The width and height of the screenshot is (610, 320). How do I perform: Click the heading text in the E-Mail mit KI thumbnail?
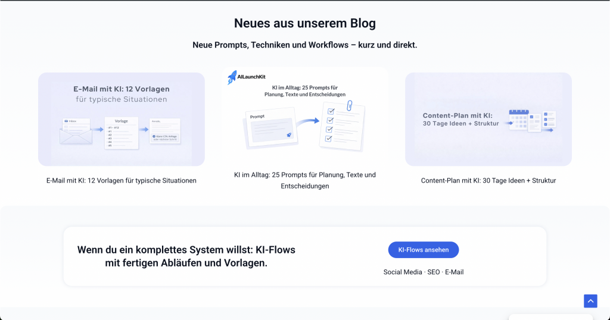(122, 94)
